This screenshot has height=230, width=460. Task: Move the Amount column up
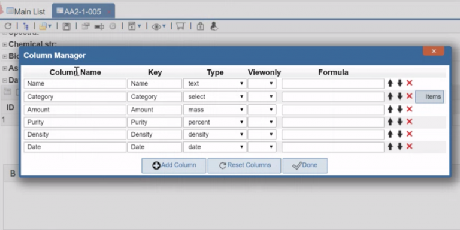click(x=390, y=110)
